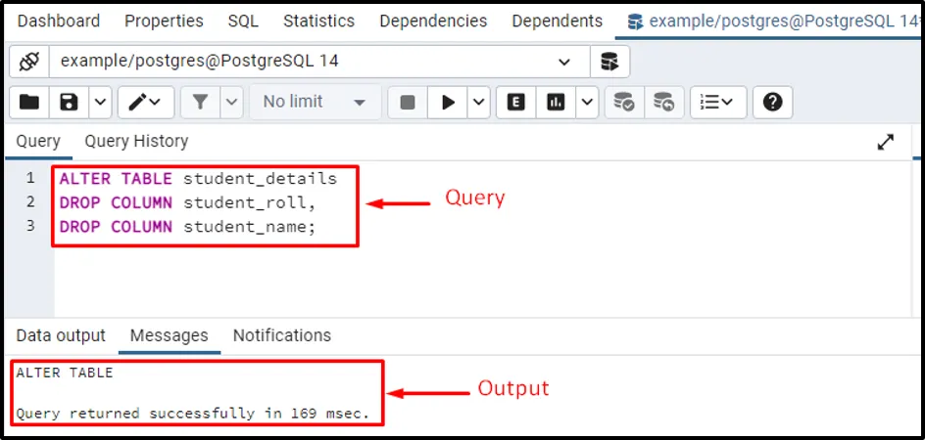The image size is (925, 440).
Task: Click the new connection database icon
Action: coord(609,62)
